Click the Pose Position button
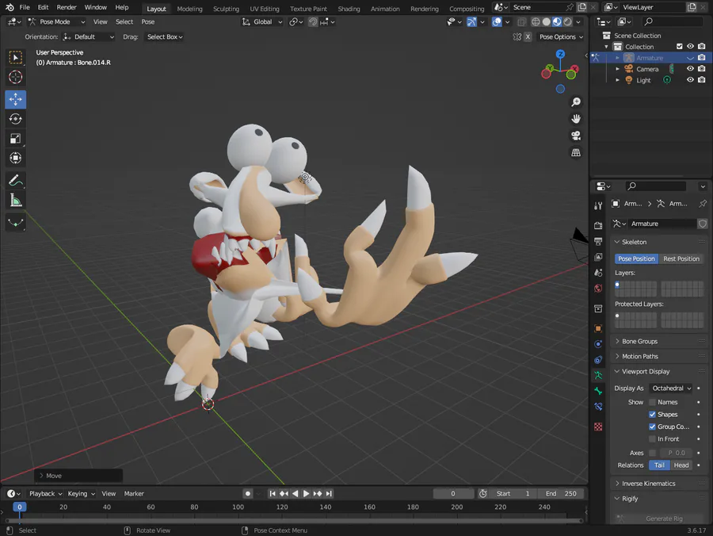The width and height of the screenshot is (713, 536). tap(637, 258)
